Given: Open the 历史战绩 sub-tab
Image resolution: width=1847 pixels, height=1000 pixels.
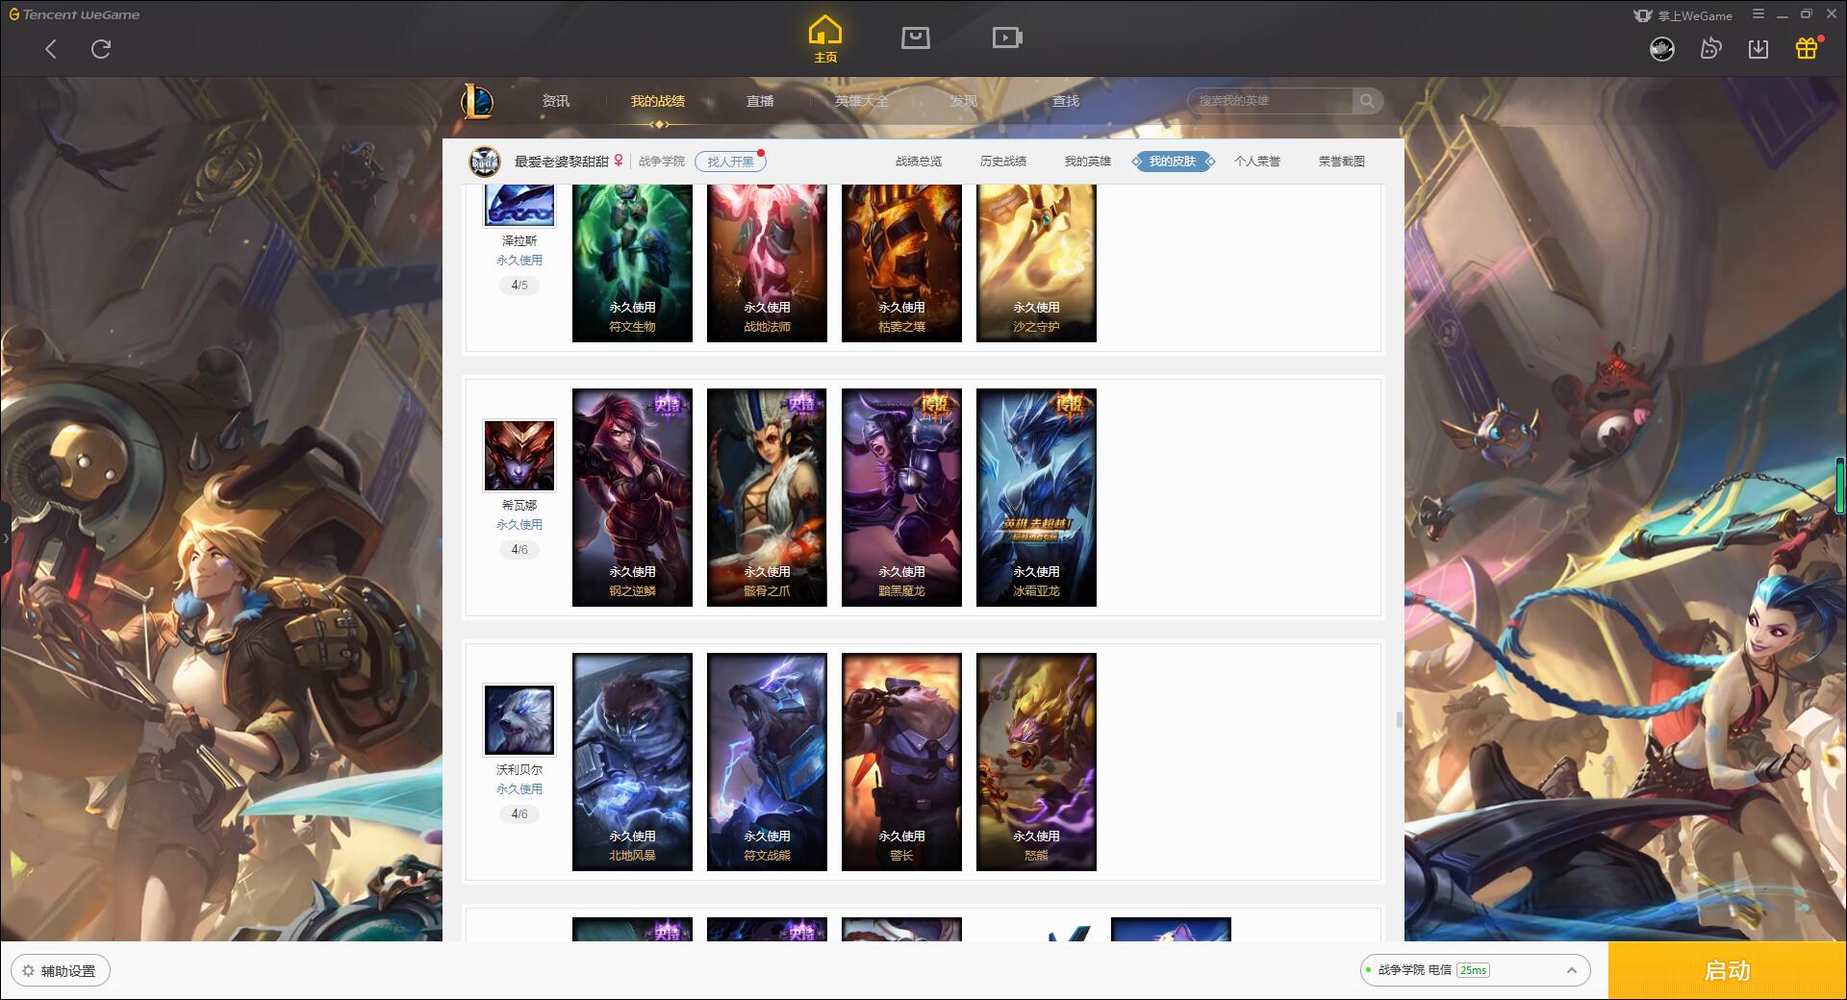Looking at the screenshot, I should [x=1003, y=162].
